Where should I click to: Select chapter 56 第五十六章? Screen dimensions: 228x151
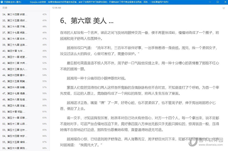pyautogui.click(x=25, y=148)
